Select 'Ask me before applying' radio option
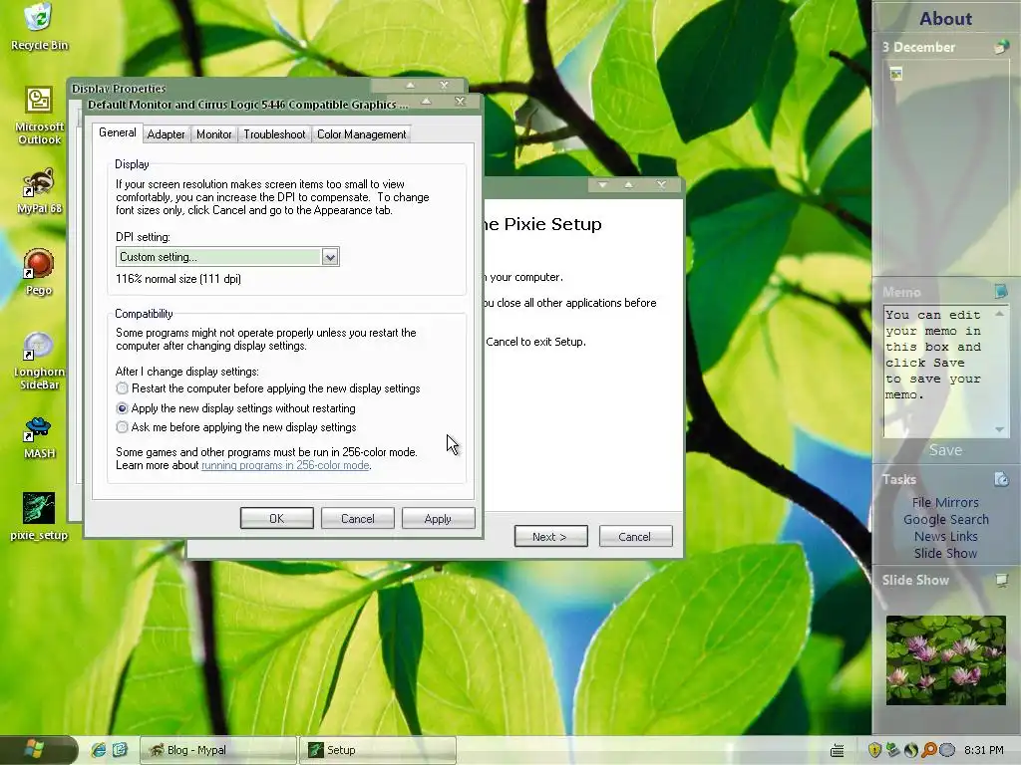Image resolution: width=1021 pixels, height=765 pixels. coord(122,427)
